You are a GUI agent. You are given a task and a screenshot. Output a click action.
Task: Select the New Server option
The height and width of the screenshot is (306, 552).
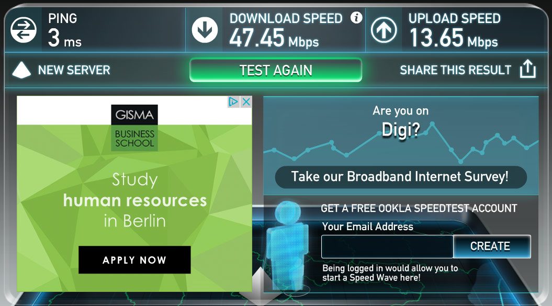(74, 70)
